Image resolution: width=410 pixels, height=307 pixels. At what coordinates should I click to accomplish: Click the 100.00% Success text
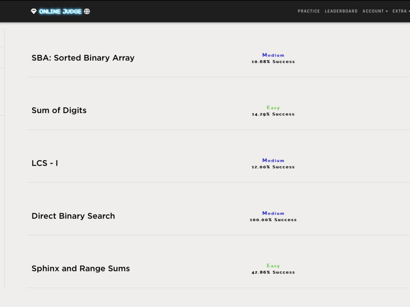(273, 220)
